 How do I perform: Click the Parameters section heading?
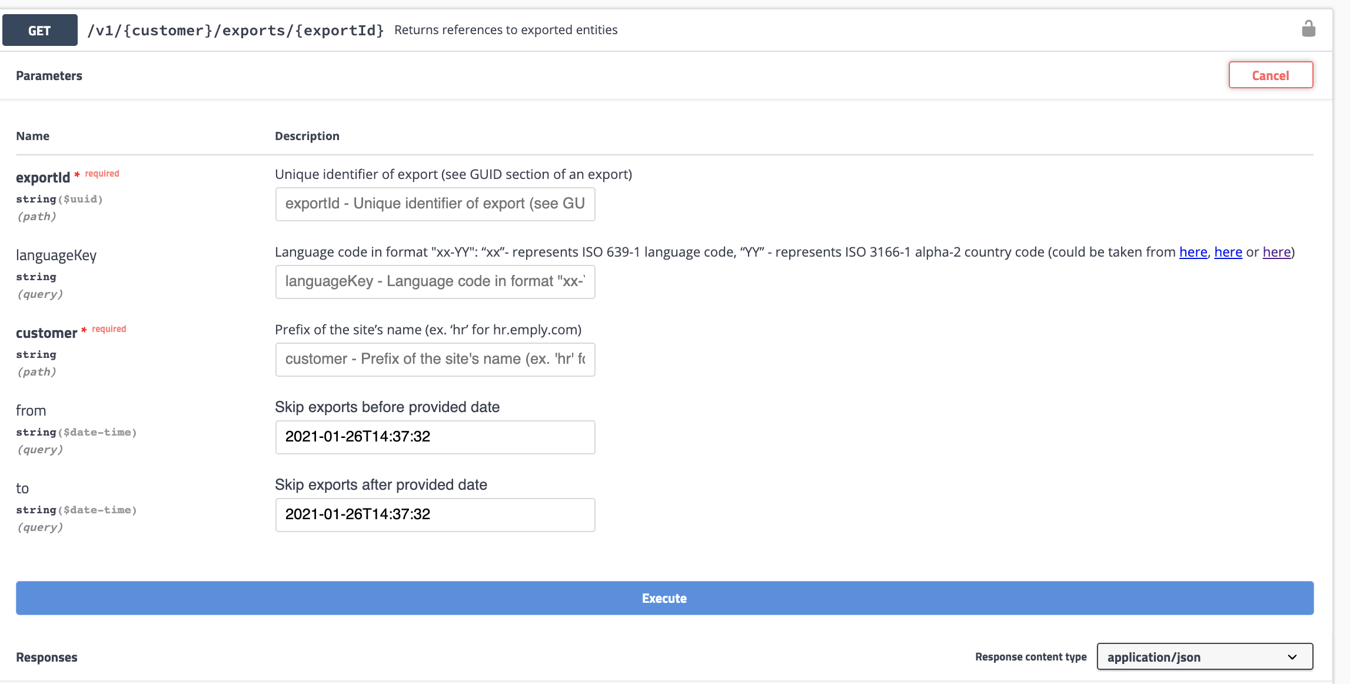[x=49, y=75]
